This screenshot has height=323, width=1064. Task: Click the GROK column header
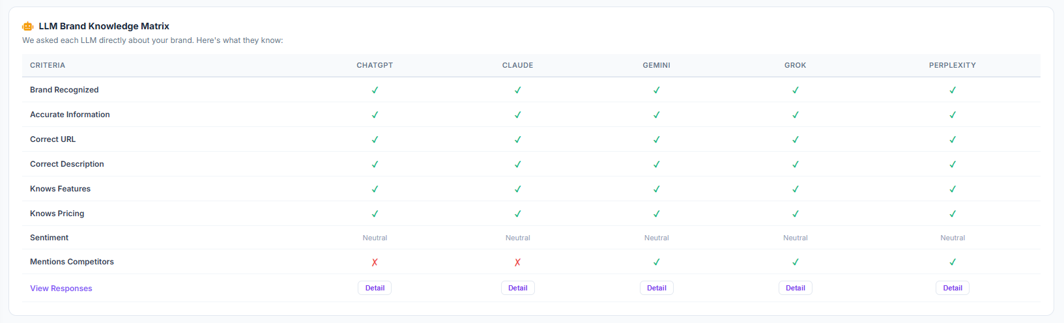(x=796, y=65)
